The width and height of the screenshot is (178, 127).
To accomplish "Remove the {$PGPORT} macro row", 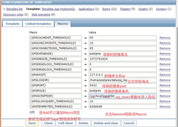I will pyautogui.click(x=165, y=86).
